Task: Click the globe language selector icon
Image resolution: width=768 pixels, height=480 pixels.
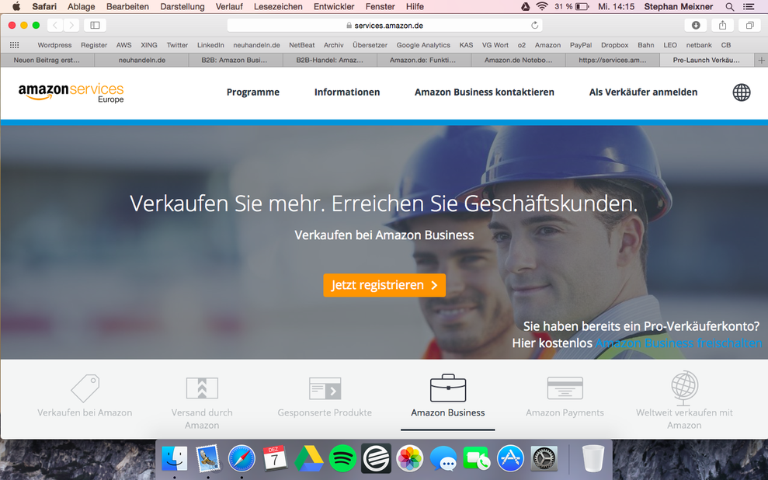Action: tap(741, 92)
